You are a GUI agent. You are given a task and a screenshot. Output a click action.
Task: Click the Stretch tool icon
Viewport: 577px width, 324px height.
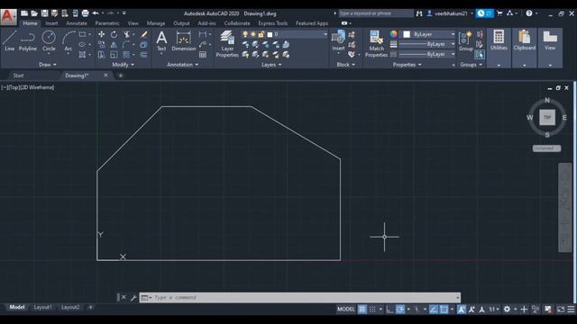tap(101, 55)
